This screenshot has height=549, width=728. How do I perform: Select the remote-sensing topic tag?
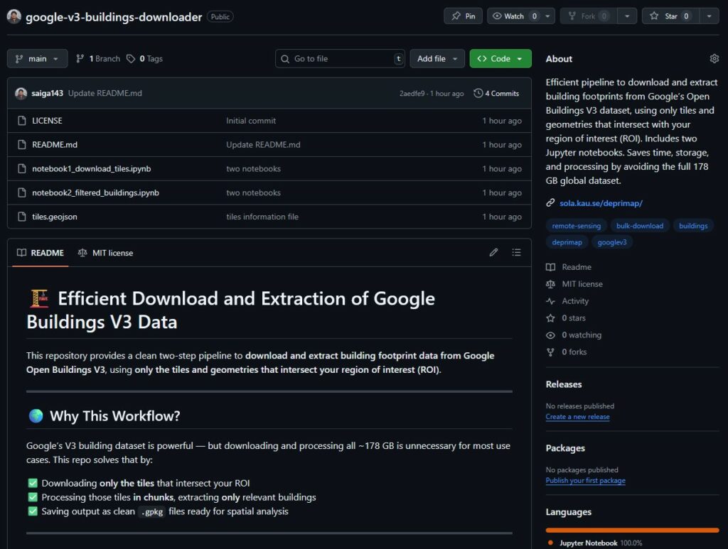click(576, 226)
